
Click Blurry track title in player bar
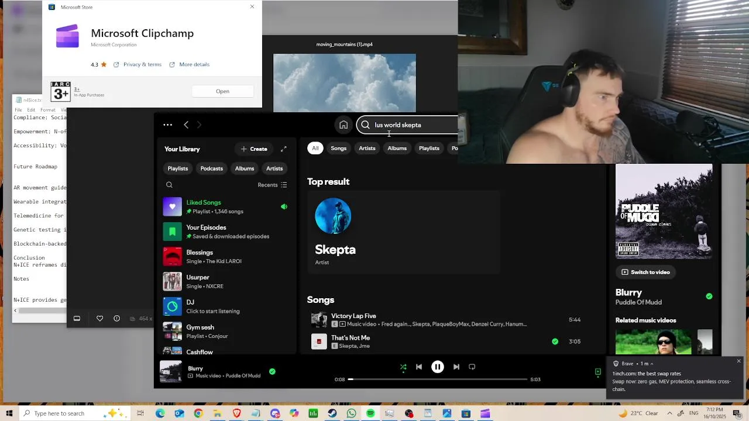click(195, 368)
